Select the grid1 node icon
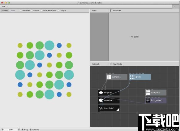Image resolution: width=180 pixels, height=131 pixels. click(132, 77)
